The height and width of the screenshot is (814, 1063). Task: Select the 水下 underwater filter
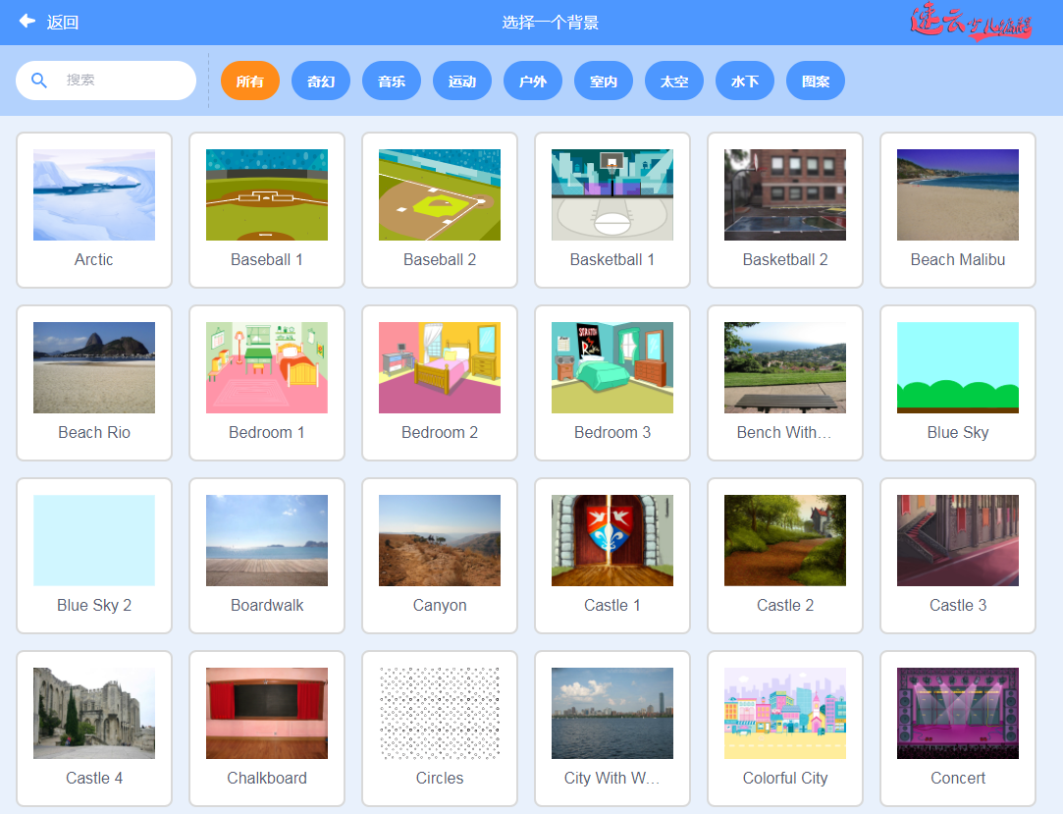745,81
